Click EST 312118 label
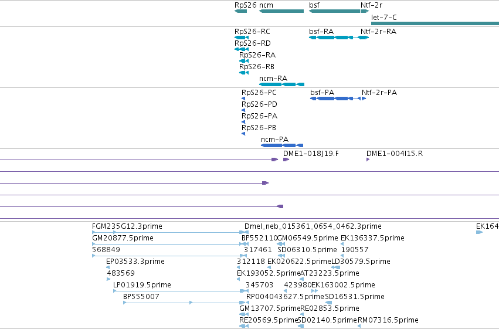499x329 pixels. pyautogui.click(x=251, y=262)
